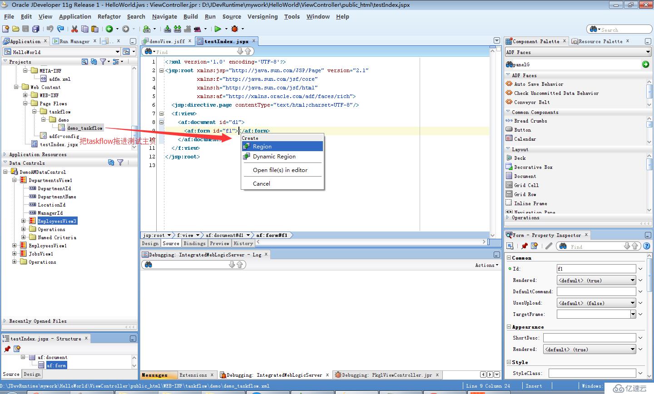This screenshot has width=654, height=394.
Task: Choose Cancel in the Create popup
Action: tap(282, 184)
